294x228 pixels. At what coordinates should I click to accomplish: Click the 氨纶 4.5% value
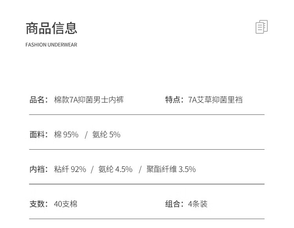115,169
